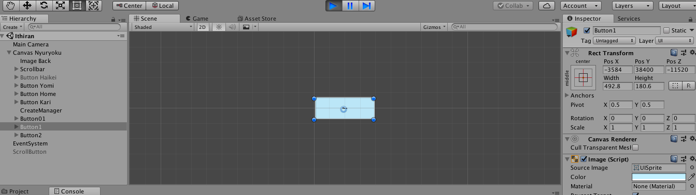Open the cloud services icon
696x195 pixels.
pyautogui.click(x=547, y=6)
